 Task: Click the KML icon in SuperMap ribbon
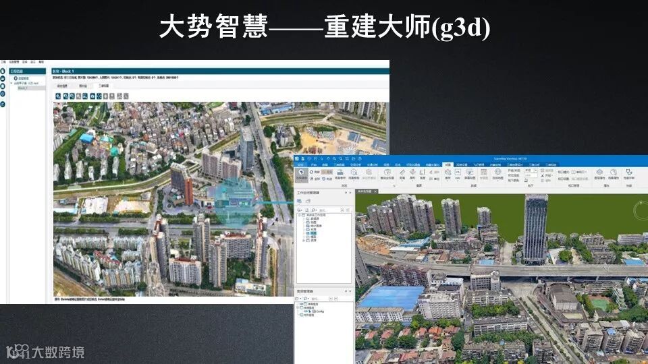458,173
